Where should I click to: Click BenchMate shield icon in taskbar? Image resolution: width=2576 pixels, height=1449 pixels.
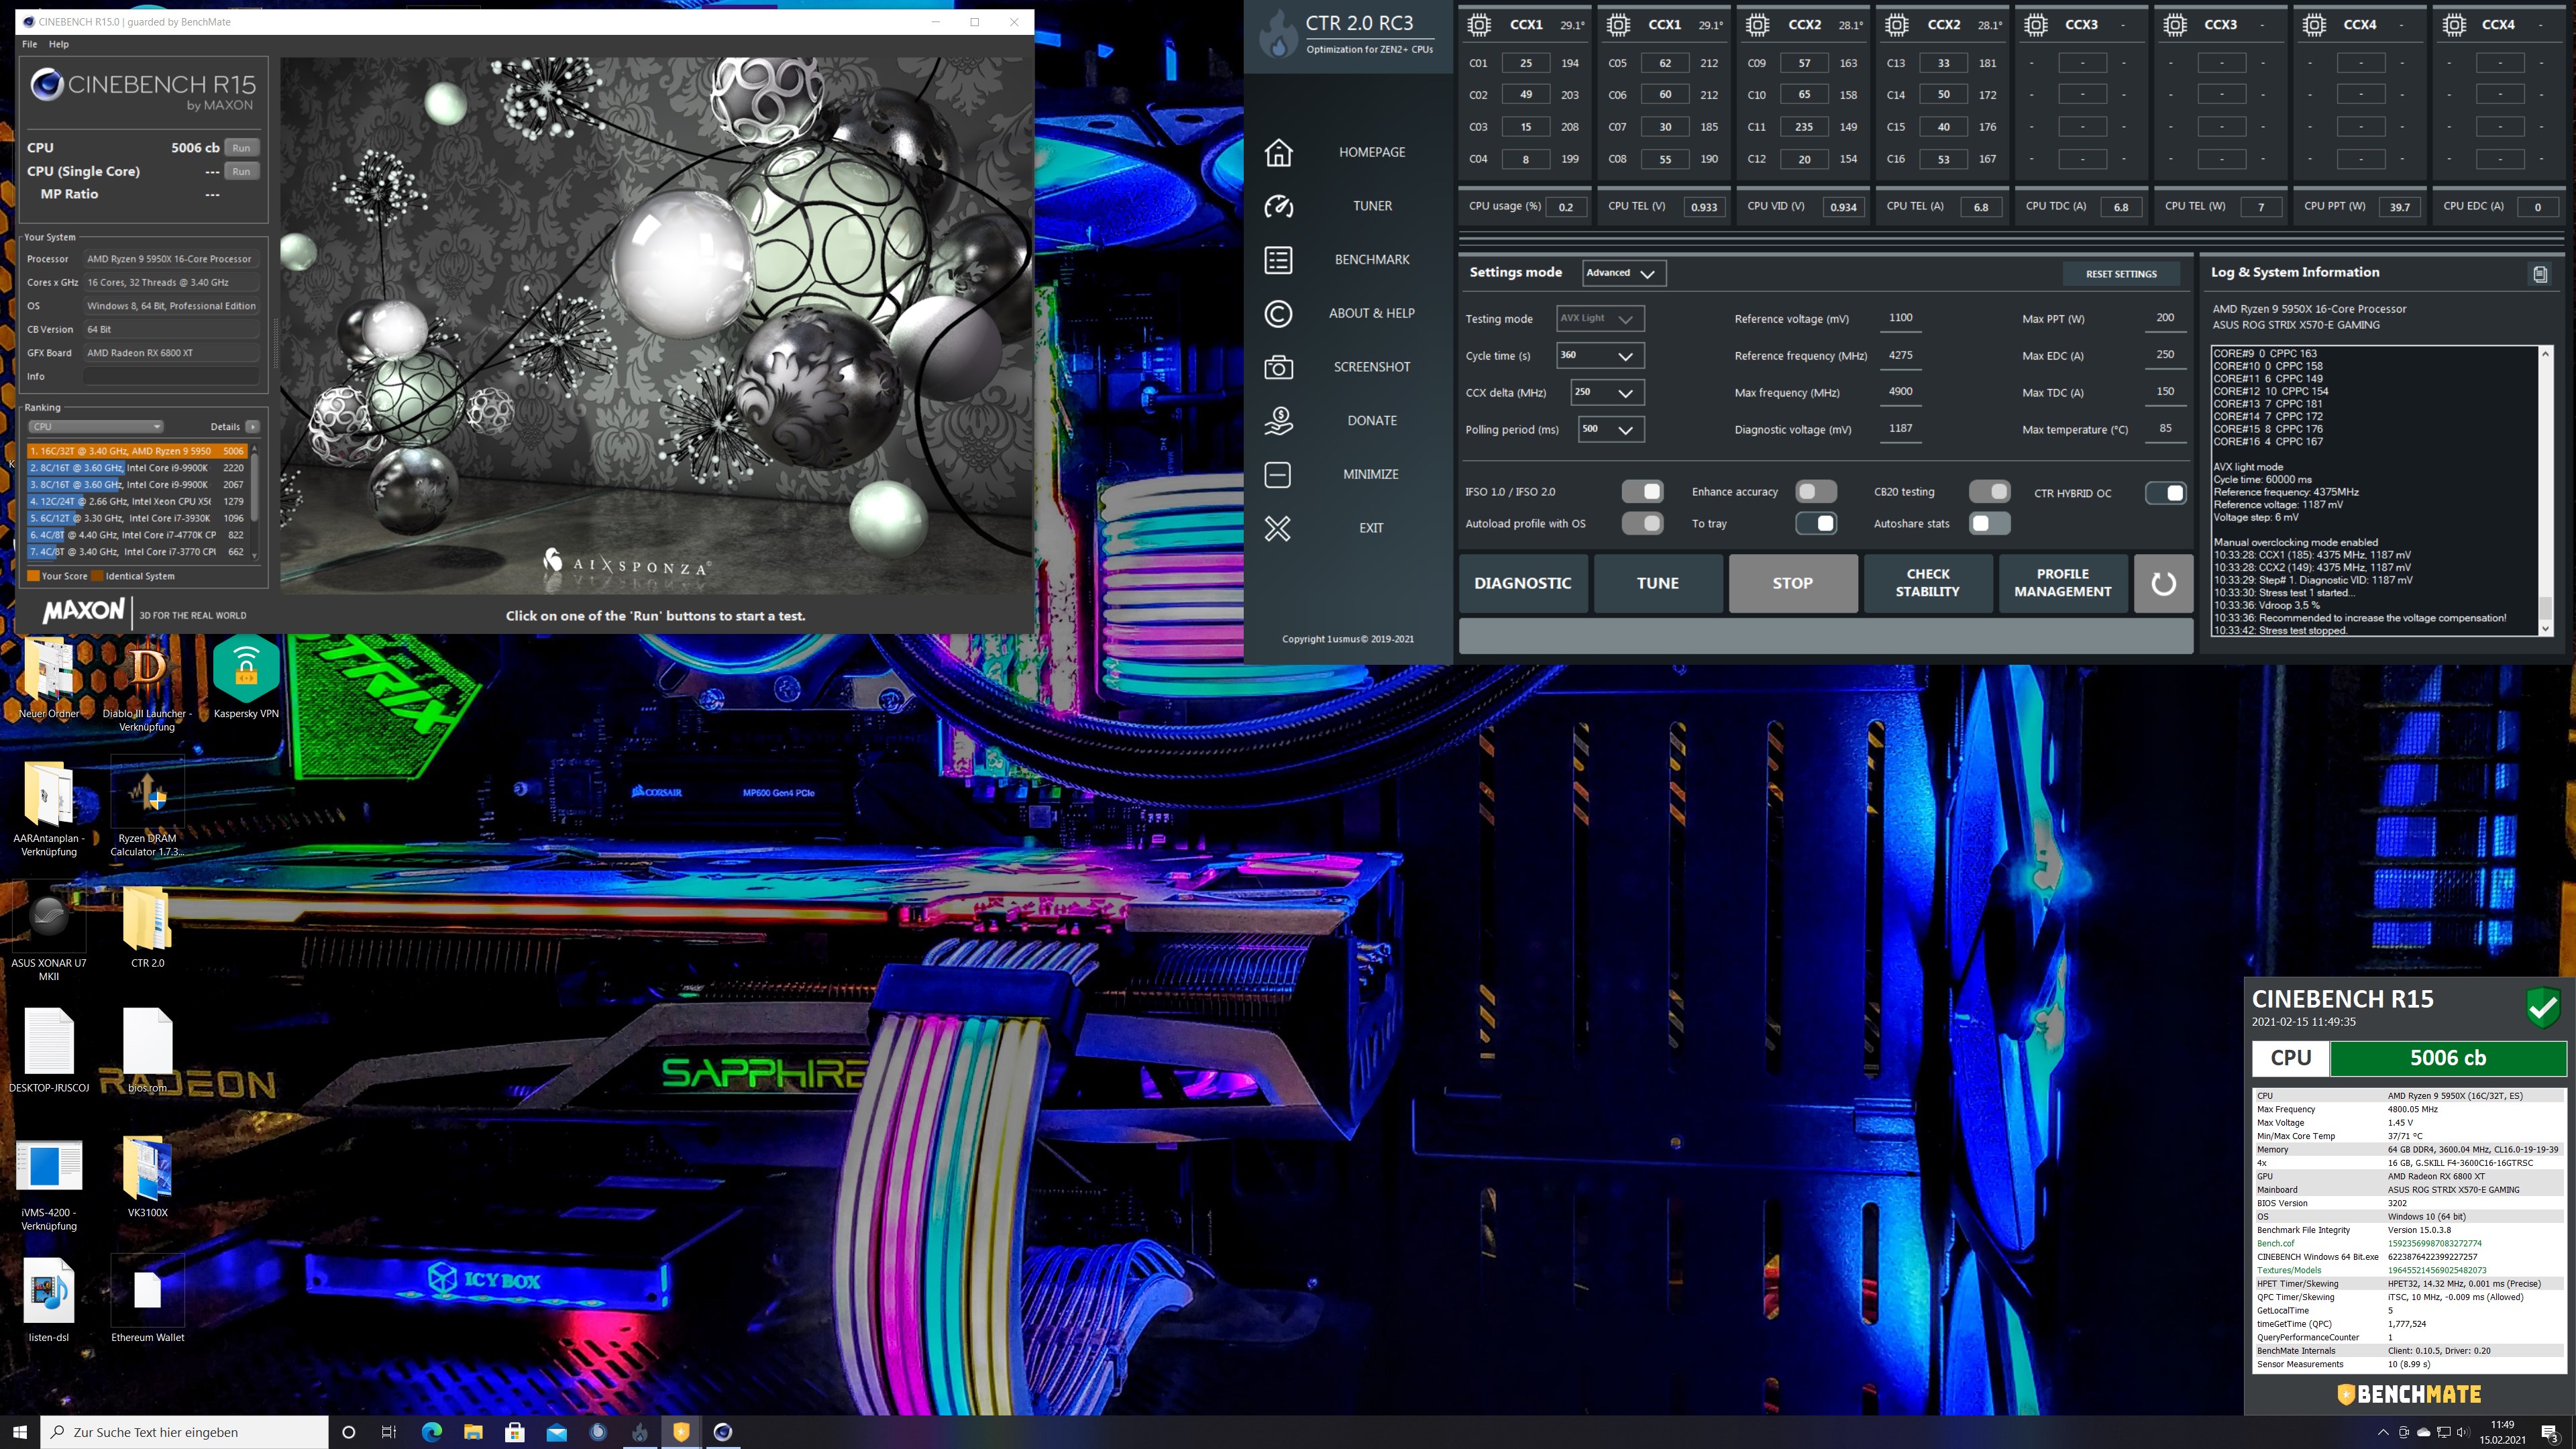click(681, 1432)
